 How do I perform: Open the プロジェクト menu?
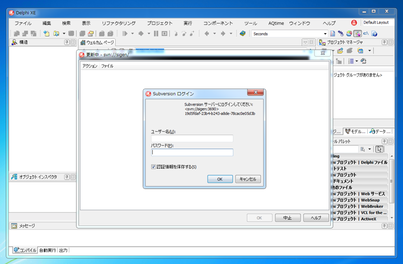coord(160,23)
